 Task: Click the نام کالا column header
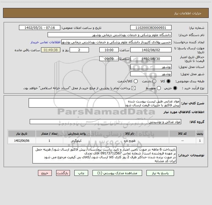(129, 133)
